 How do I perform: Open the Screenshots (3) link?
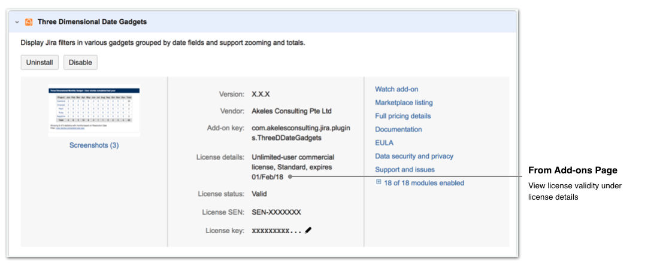[x=94, y=145]
